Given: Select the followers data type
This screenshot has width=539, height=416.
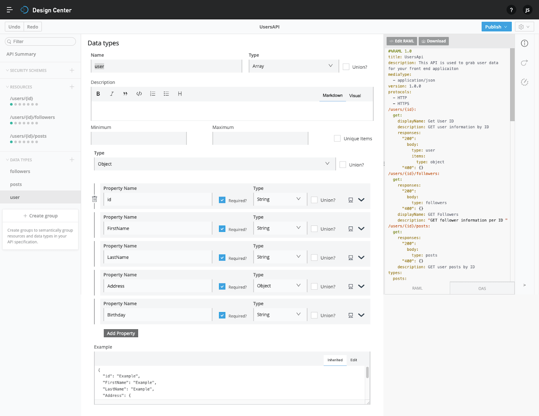Looking at the screenshot, I should click(20, 171).
